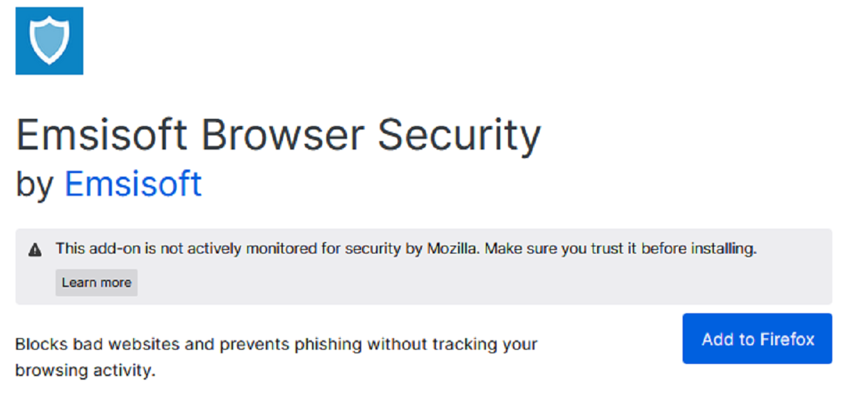Click the 'not actively monitored' warning sentence
The image size is (855, 408).
coord(235,249)
